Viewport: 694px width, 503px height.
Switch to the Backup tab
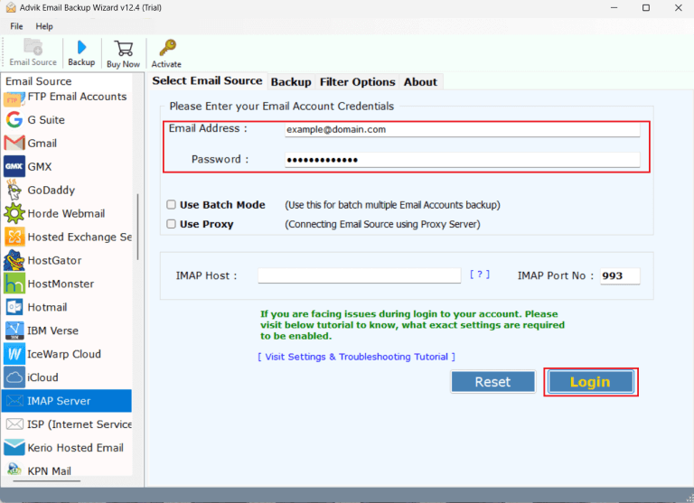(x=291, y=82)
